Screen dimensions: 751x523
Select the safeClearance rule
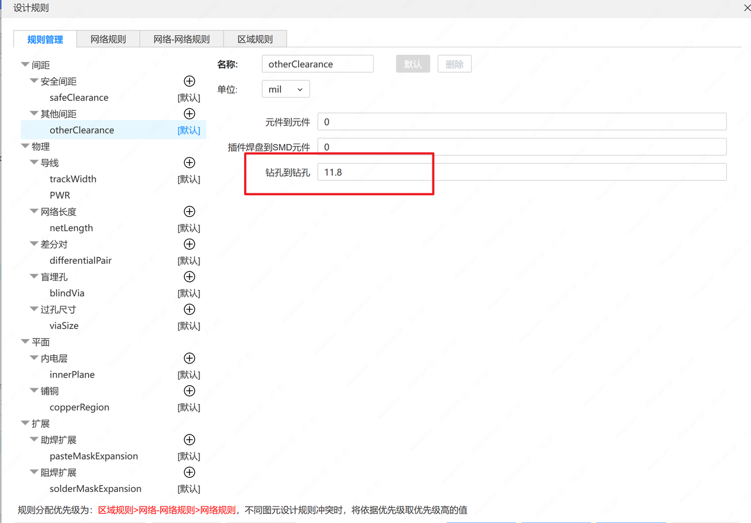pos(79,97)
